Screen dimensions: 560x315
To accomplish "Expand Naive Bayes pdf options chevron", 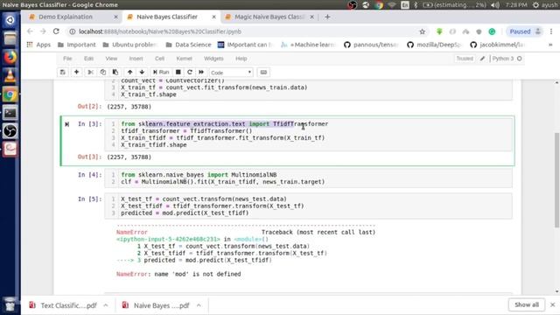I will [x=199, y=305].
